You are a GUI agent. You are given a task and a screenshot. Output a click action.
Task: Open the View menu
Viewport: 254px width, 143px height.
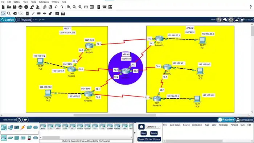[26, 2]
